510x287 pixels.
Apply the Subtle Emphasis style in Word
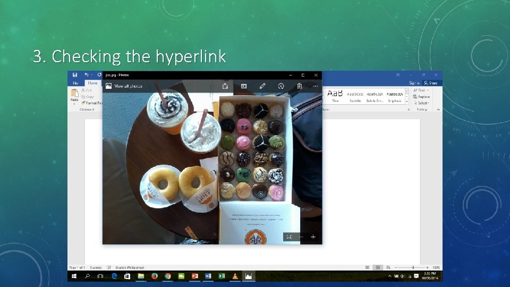pos(375,96)
